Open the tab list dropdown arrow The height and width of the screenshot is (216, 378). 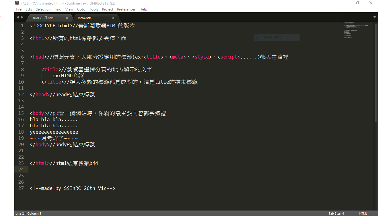coord(375,17)
